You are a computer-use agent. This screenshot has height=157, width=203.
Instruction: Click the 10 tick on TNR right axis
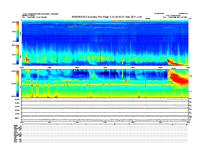point(190,92)
